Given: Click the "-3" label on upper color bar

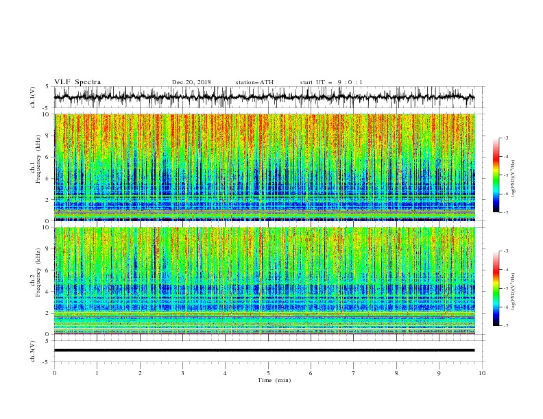Looking at the screenshot, I should (505, 138).
